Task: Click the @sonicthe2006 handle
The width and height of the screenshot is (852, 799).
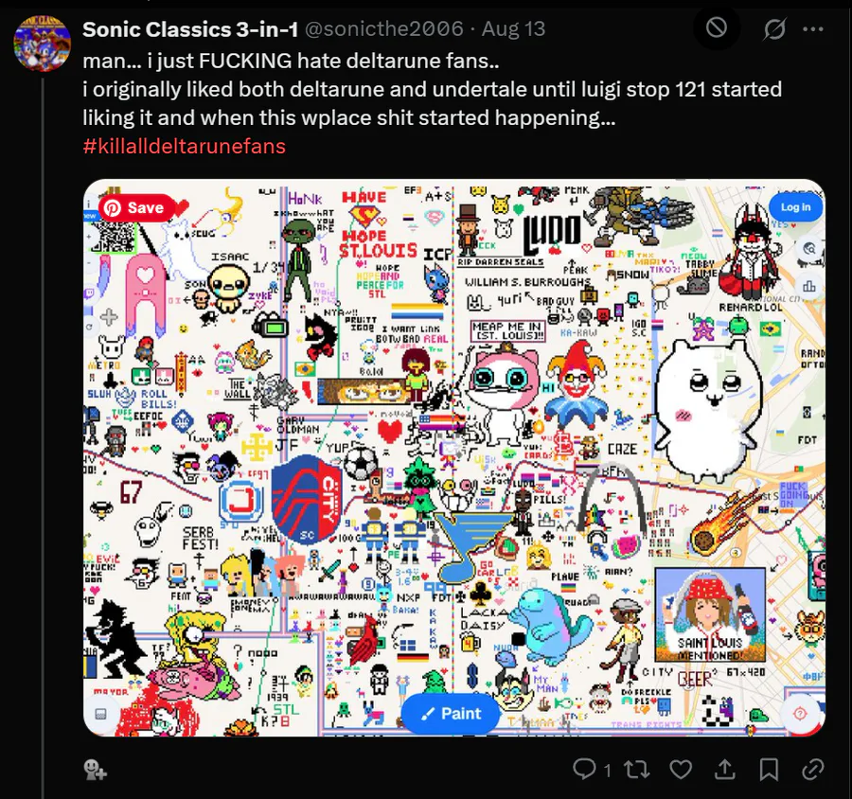Action: click(384, 28)
